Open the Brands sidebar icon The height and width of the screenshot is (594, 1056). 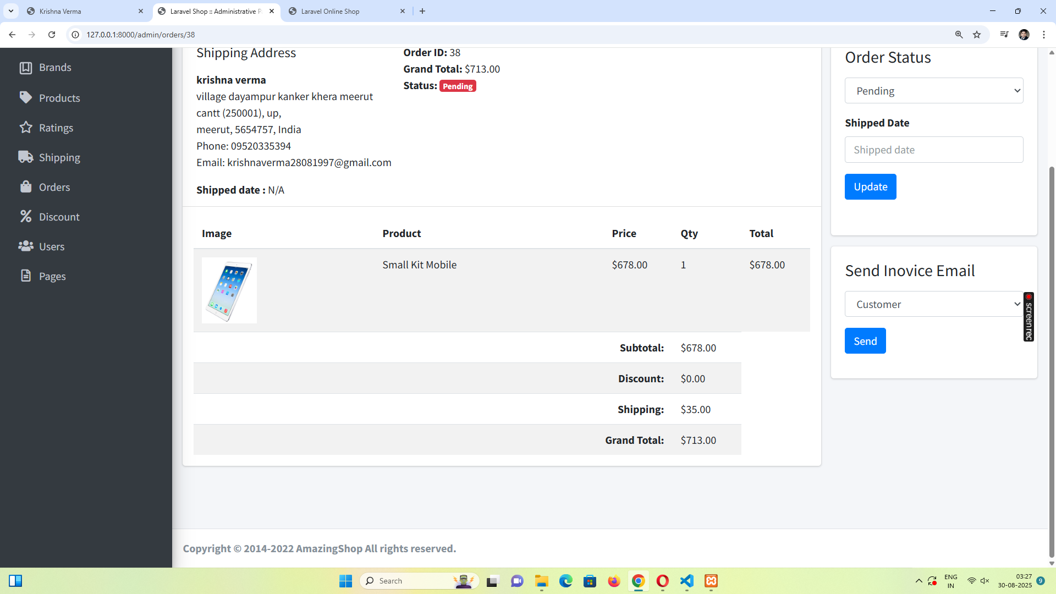coord(25,68)
